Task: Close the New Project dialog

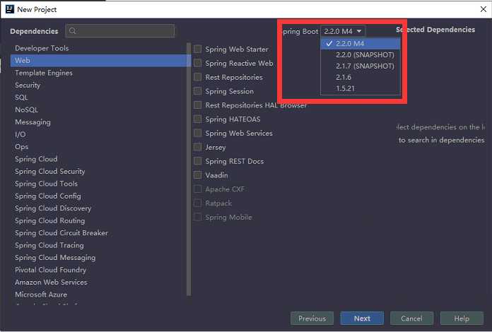Action: [x=484, y=9]
